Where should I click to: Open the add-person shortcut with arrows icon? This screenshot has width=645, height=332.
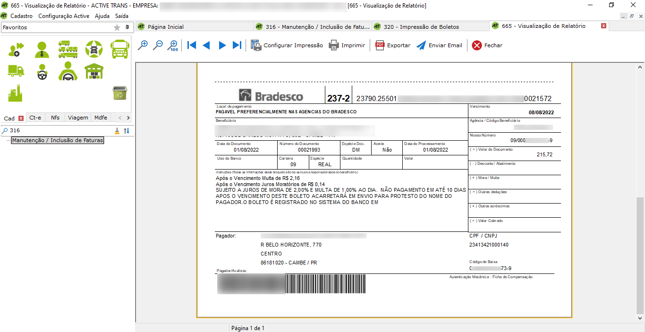click(16, 49)
